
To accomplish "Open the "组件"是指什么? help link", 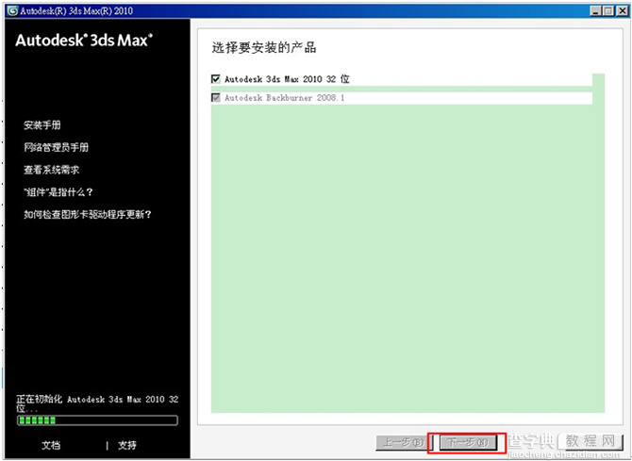I will [58, 192].
